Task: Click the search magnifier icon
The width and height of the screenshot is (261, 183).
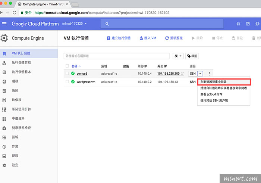Action: pyautogui.click(x=107, y=24)
